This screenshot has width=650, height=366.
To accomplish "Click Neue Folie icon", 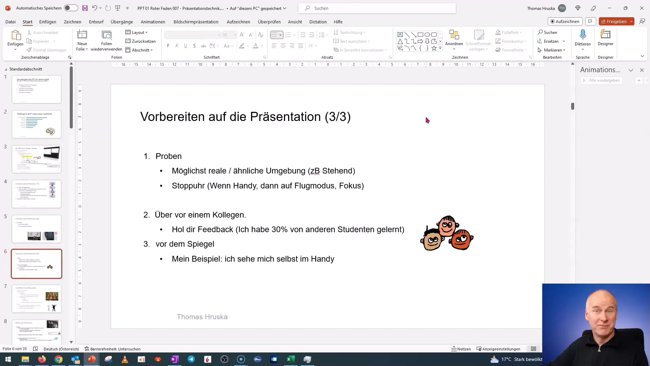I will tap(82, 35).
